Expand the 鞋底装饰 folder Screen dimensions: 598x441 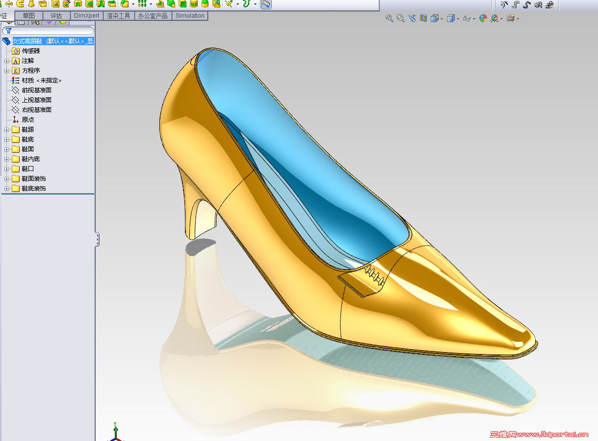7,189
